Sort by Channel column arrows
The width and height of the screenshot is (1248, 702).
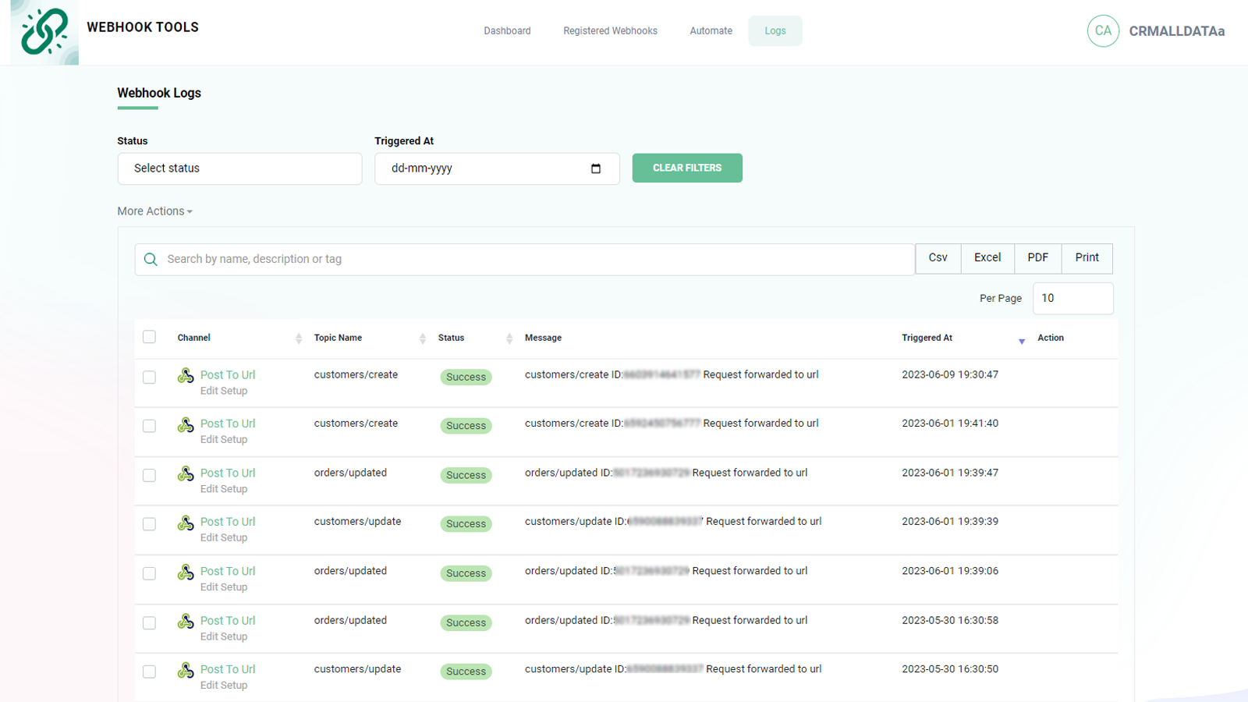click(299, 339)
